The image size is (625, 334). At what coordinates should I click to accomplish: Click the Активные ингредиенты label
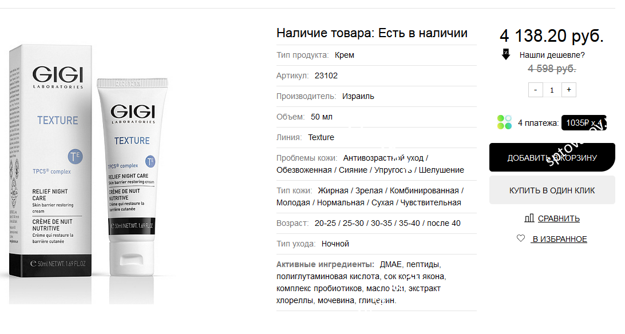pyautogui.click(x=325, y=264)
